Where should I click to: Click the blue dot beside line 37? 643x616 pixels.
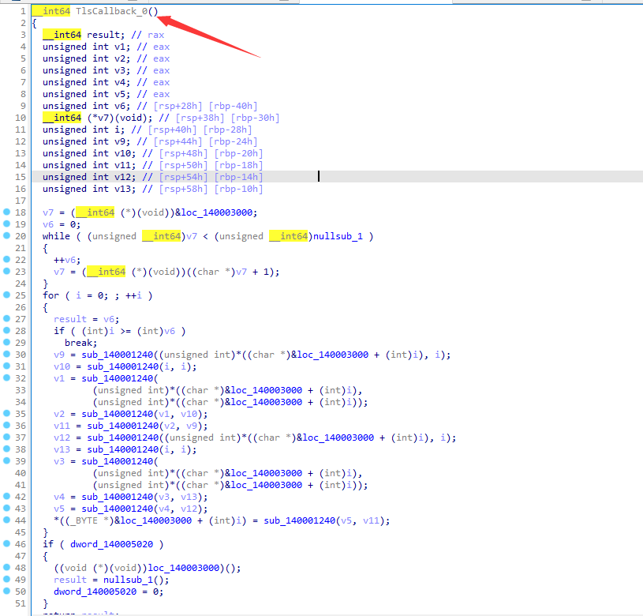point(6,437)
